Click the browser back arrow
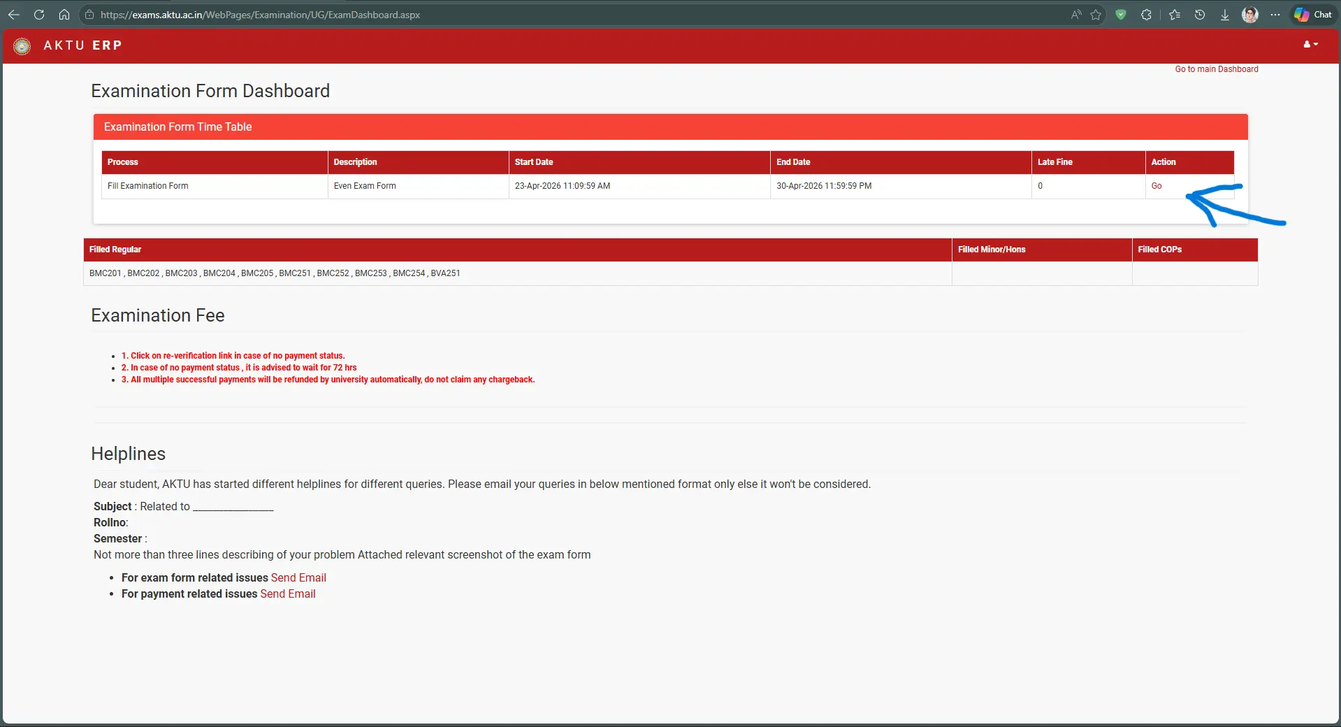 (x=13, y=15)
